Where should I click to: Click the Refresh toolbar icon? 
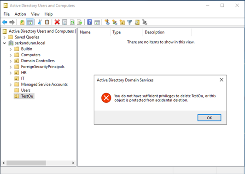(x=72, y=22)
